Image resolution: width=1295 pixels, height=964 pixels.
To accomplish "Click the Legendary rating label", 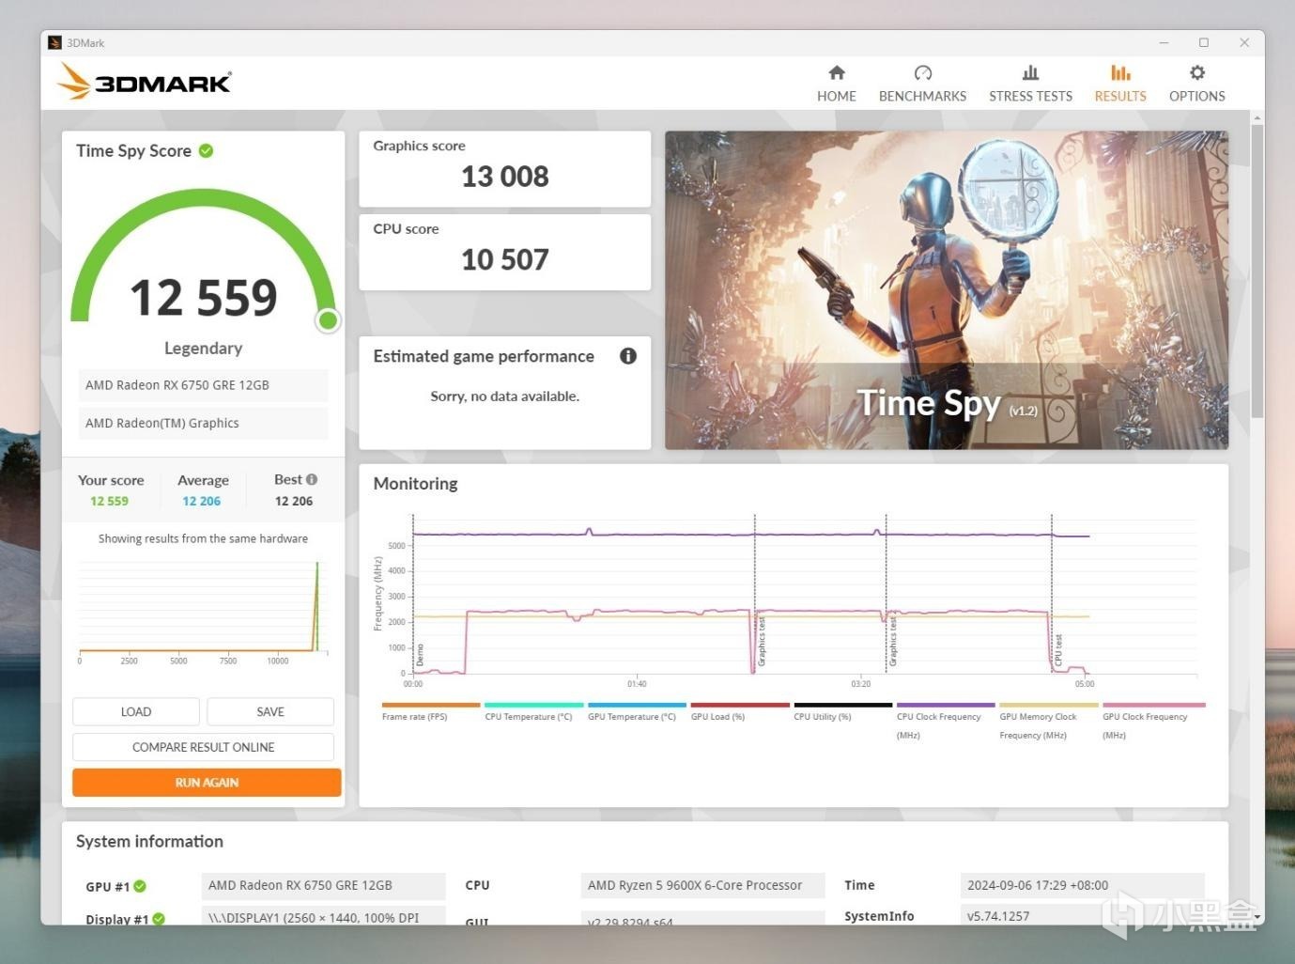I will click(203, 348).
